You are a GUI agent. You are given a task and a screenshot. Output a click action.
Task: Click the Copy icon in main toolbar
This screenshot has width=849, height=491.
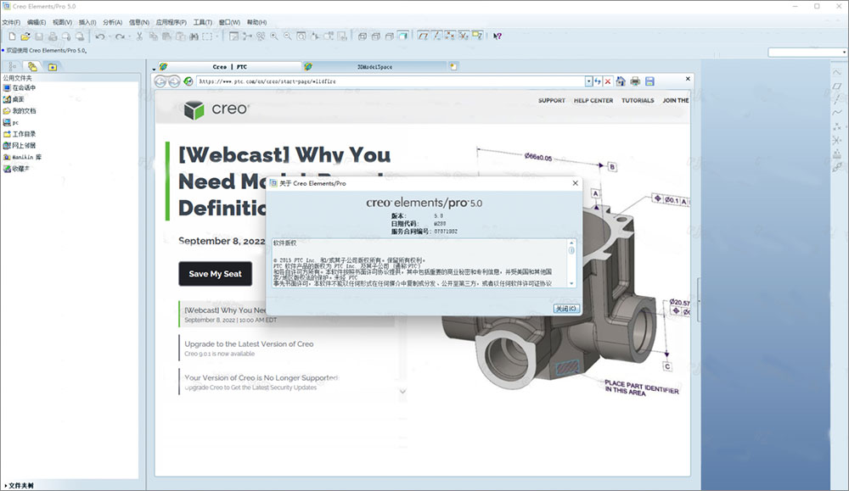point(154,36)
